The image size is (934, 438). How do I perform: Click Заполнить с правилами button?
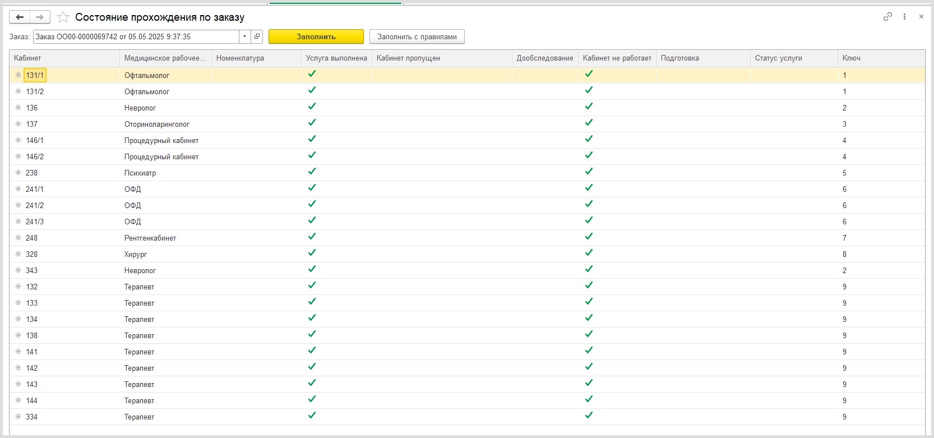(x=417, y=36)
